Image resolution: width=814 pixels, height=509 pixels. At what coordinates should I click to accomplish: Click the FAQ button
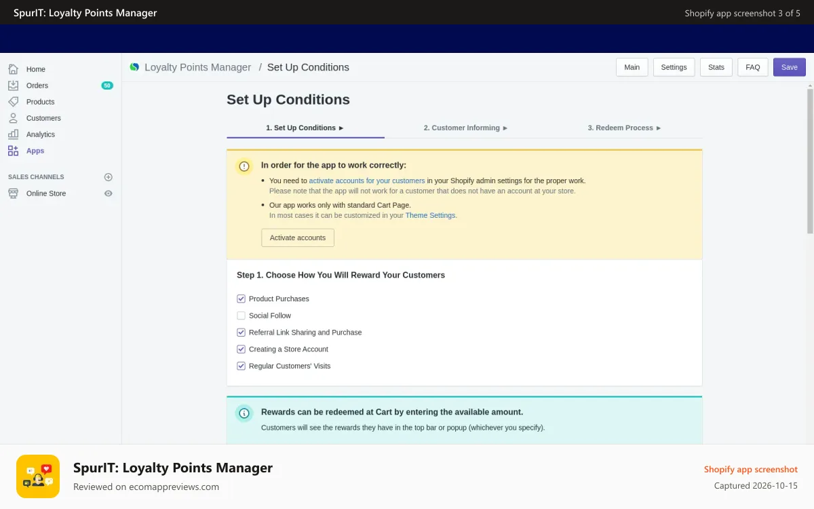point(753,67)
